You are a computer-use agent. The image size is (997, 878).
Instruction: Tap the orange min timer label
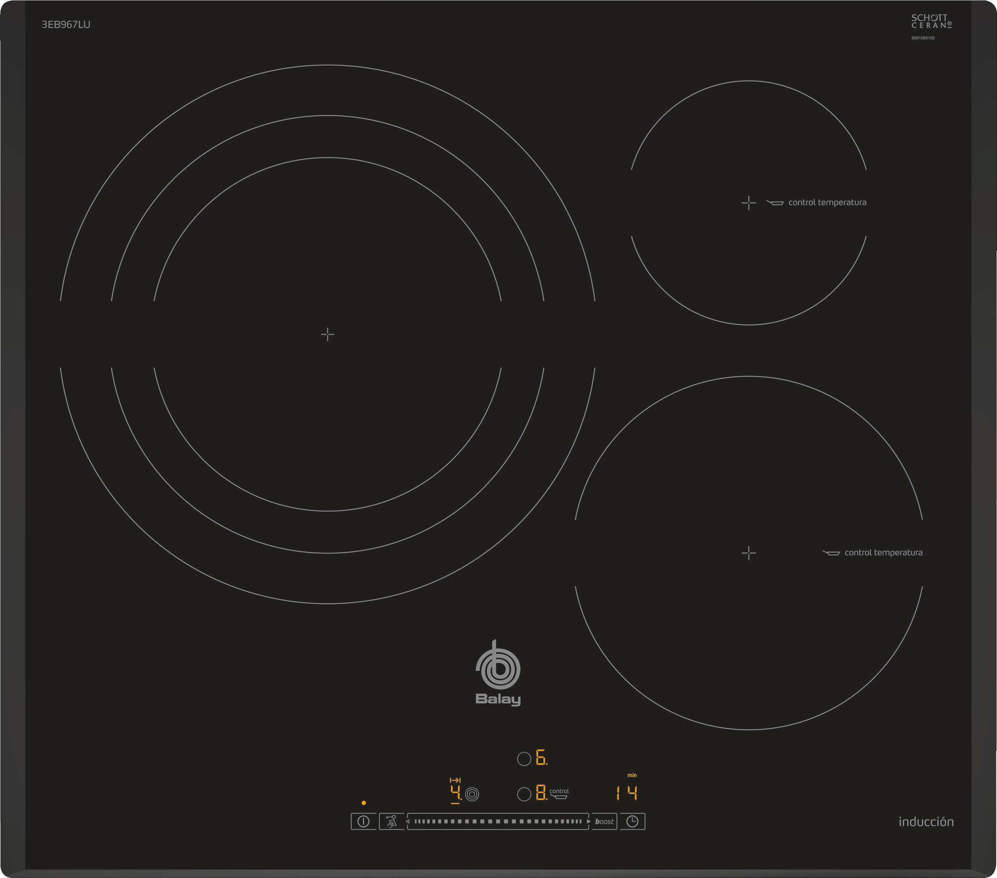[x=632, y=775]
